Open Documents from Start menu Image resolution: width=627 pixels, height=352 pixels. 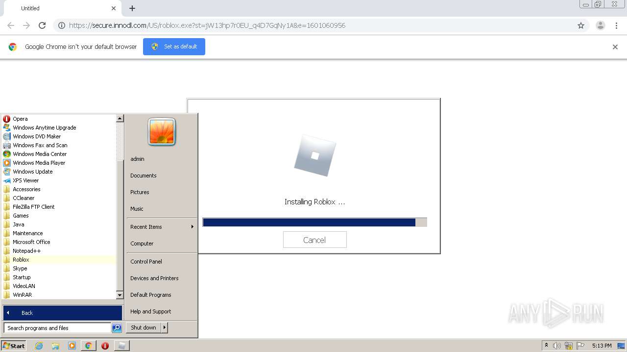[x=162, y=176]
